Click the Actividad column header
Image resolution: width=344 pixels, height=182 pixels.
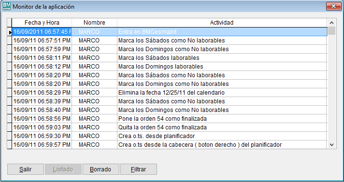(222, 23)
